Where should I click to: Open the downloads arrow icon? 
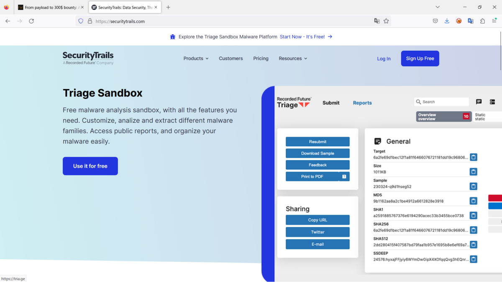pos(447,21)
